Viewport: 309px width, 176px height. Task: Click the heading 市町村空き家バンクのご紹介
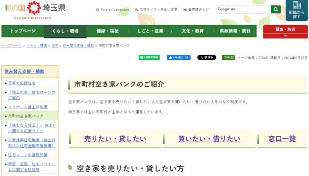119,84
